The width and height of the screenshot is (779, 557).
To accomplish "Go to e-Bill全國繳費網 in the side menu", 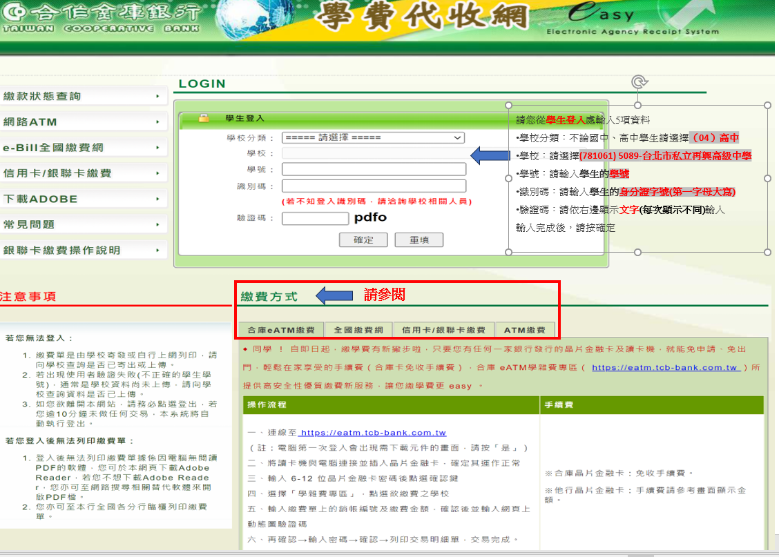I will point(82,148).
